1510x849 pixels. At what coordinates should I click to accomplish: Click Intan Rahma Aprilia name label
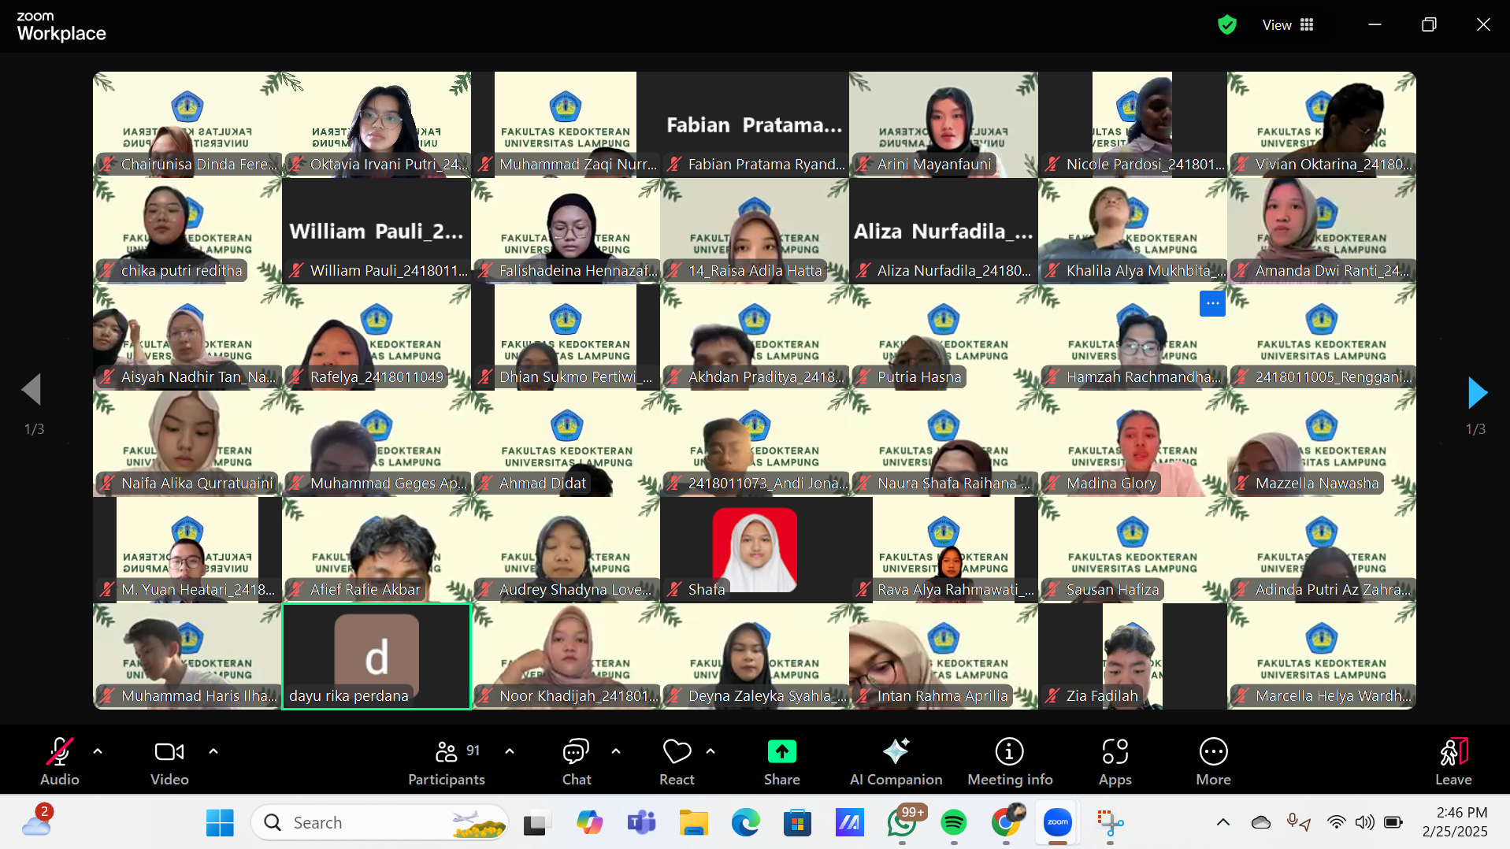click(942, 696)
